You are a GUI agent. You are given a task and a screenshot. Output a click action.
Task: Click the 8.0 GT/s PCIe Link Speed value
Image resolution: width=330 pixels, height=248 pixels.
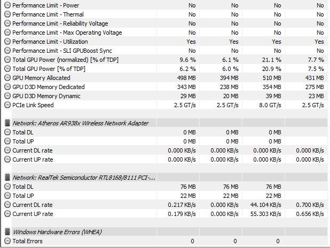point(270,105)
